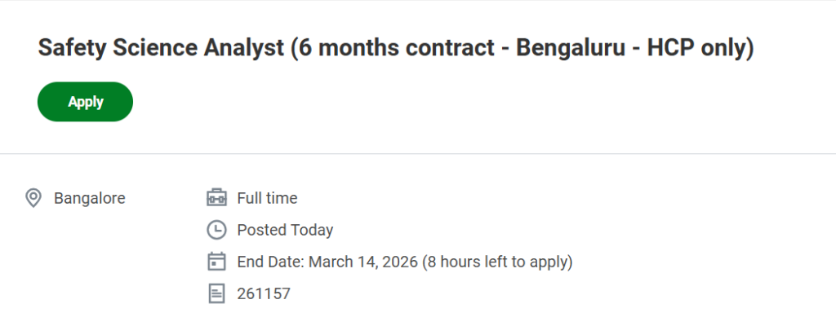The image size is (836, 326).
Task: Click the word "Today" in posting info
Action: click(312, 230)
